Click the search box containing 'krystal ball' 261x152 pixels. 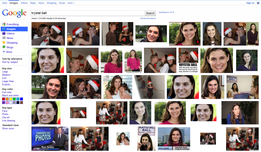click(x=87, y=13)
